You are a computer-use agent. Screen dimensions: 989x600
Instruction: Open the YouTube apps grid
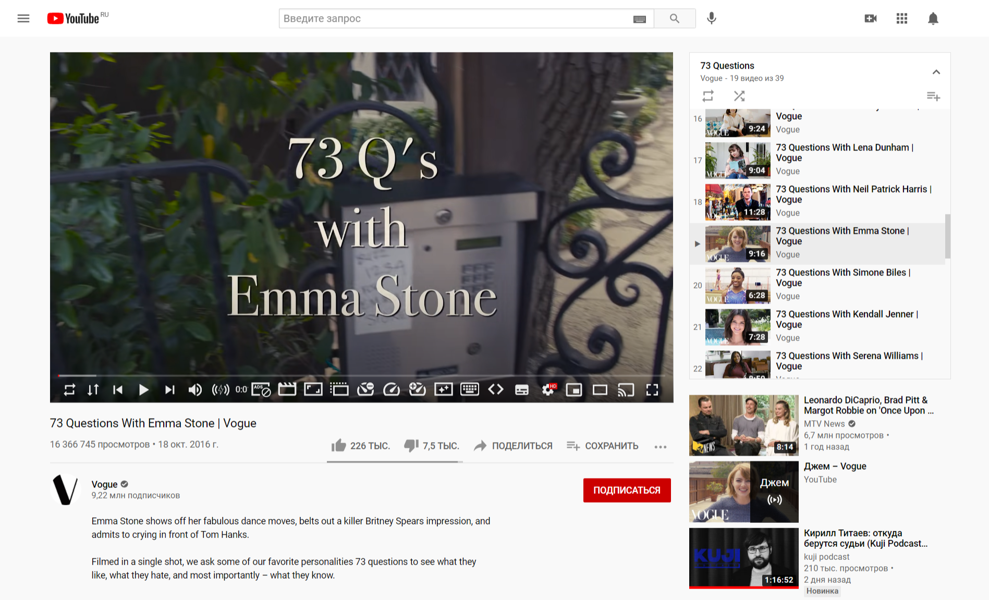902,19
